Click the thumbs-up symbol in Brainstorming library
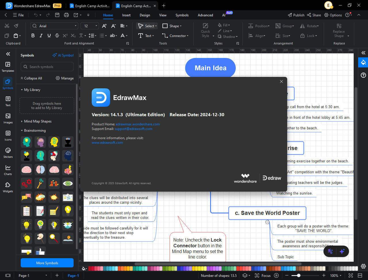368x280 pixels. [40, 251]
